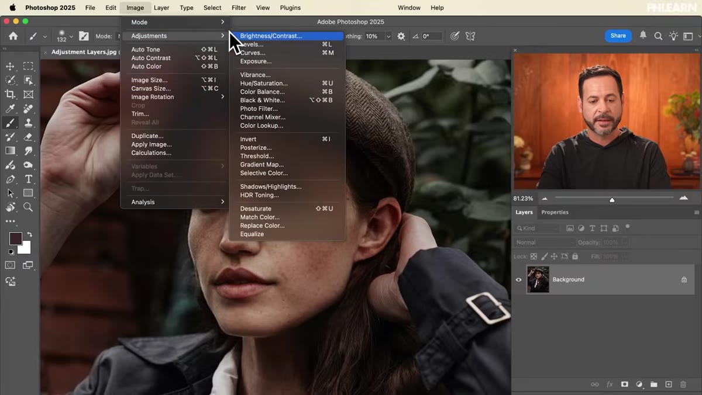Select the Rectangle shape tool
702x395 pixels.
pos(28,193)
